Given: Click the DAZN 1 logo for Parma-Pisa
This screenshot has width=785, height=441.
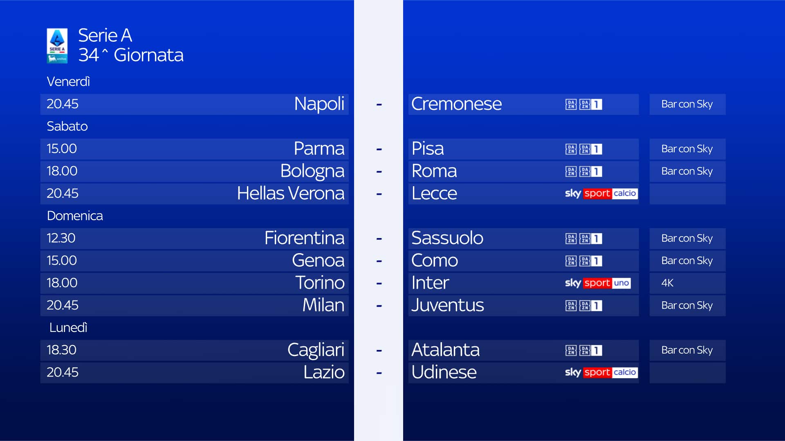Looking at the screenshot, I should tap(591, 149).
